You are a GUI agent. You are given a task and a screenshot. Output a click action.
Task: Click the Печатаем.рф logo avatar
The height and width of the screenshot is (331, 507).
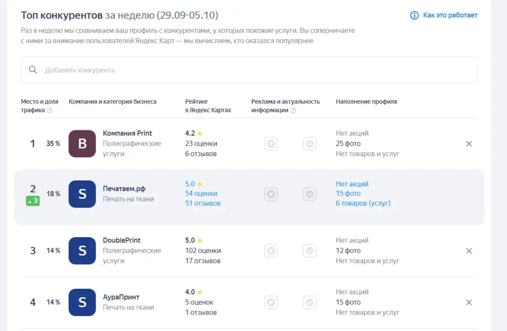pyautogui.click(x=82, y=194)
